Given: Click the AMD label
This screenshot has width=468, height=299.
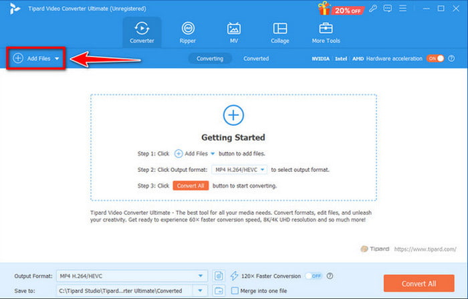Looking at the screenshot, I should (358, 59).
